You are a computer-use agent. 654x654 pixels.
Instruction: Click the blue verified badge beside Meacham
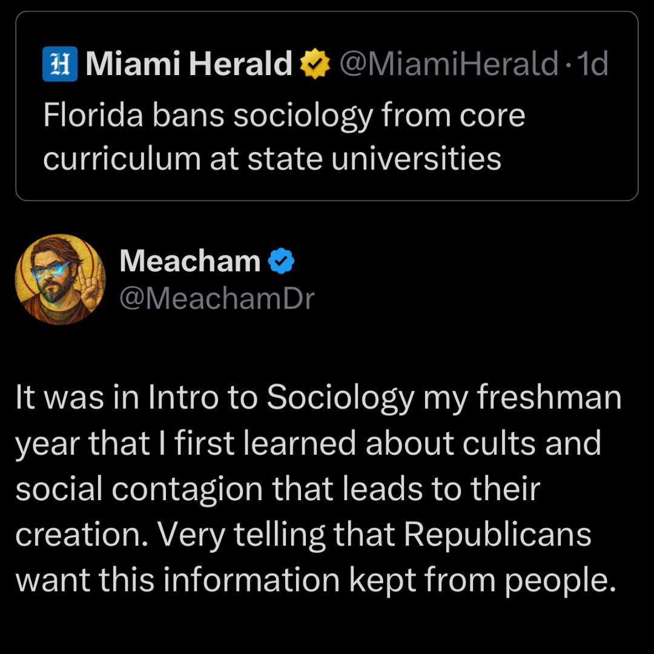281,261
